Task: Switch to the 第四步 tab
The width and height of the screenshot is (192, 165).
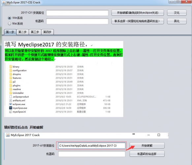Action: click(x=48, y=32)
